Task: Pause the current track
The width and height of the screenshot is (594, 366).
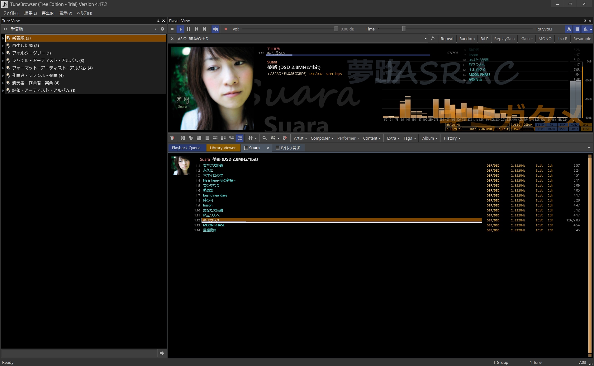Action: 188,29
